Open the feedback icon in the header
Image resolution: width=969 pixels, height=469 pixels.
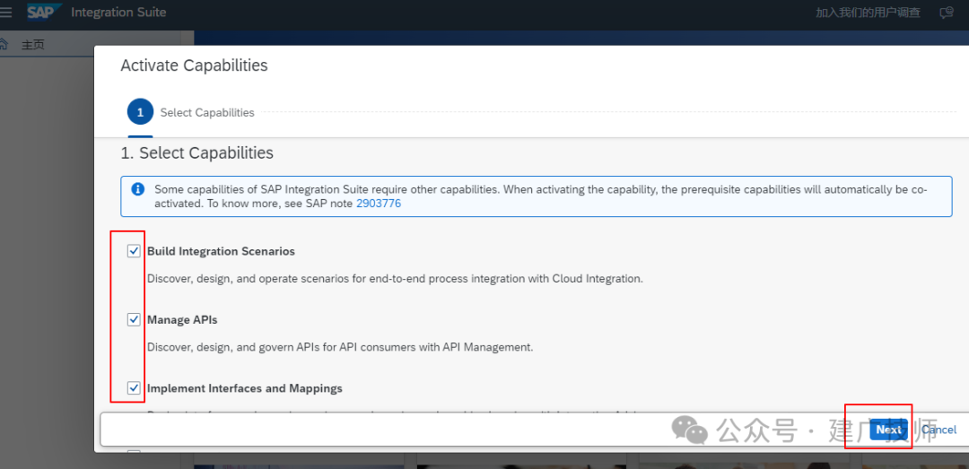[x=946, y=13]
